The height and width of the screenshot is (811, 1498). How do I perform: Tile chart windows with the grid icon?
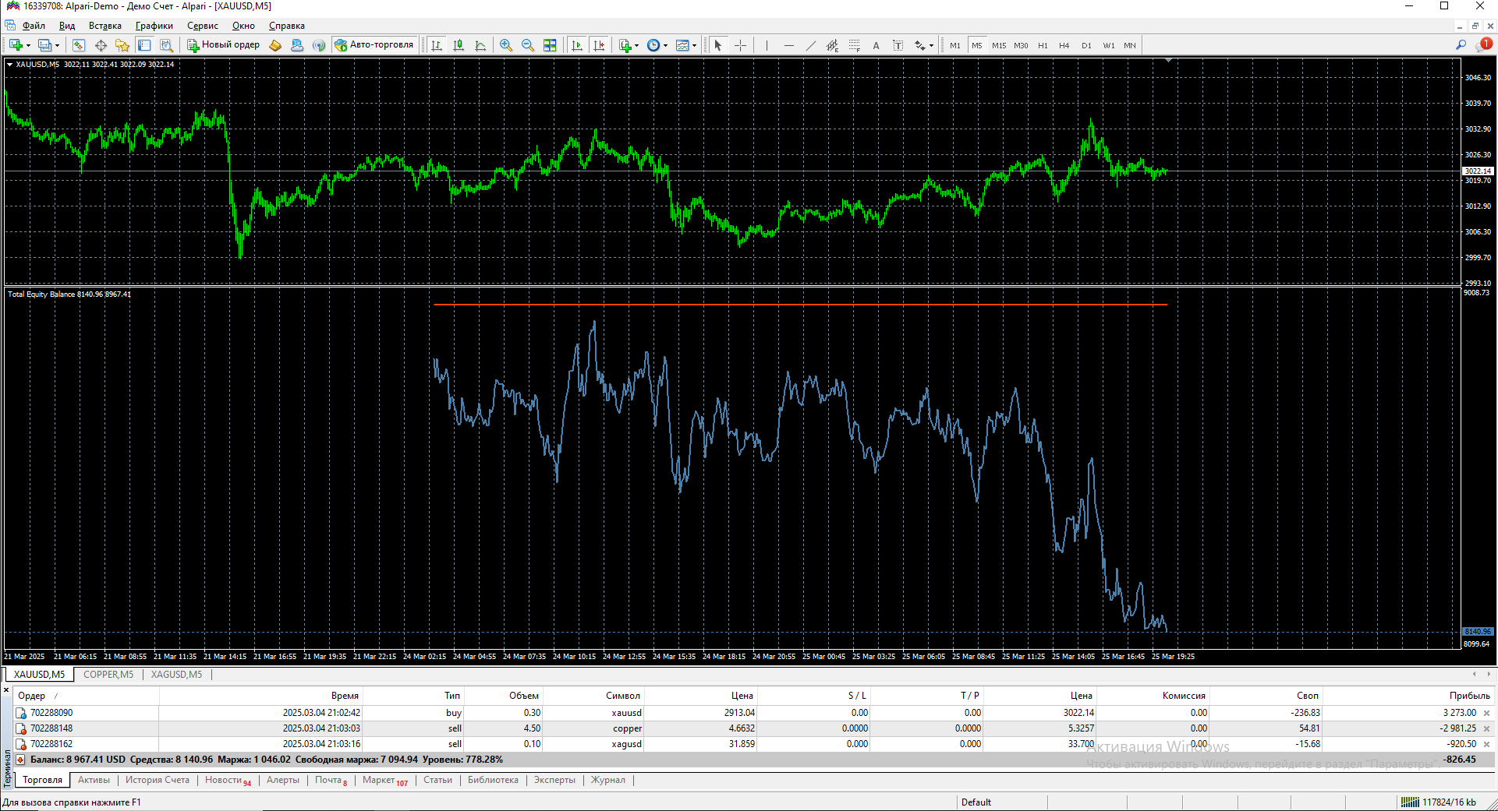[550, 45]
